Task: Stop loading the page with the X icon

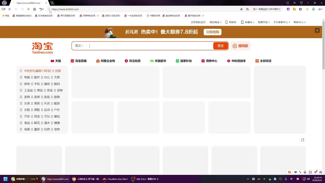Action: (28, 9)
